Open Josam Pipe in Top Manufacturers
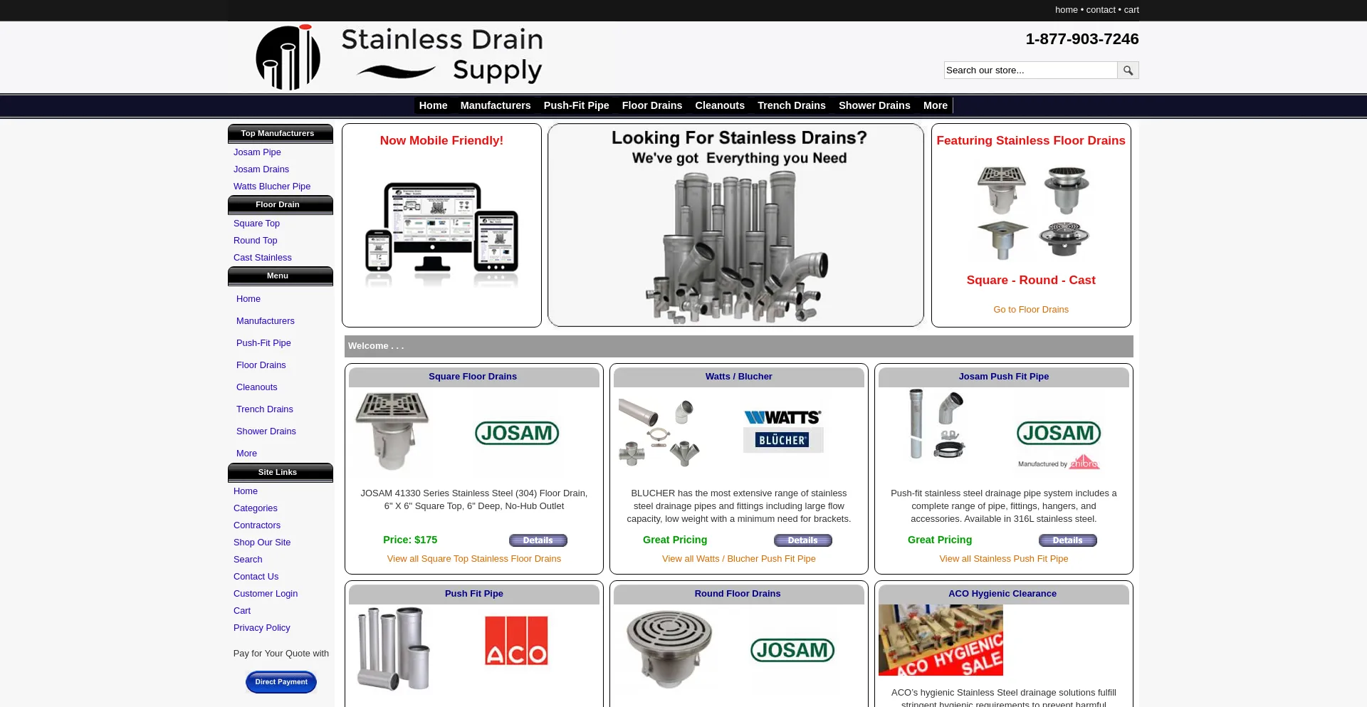The width and height of the screenshot is (1367, 707). click(257, 152)
